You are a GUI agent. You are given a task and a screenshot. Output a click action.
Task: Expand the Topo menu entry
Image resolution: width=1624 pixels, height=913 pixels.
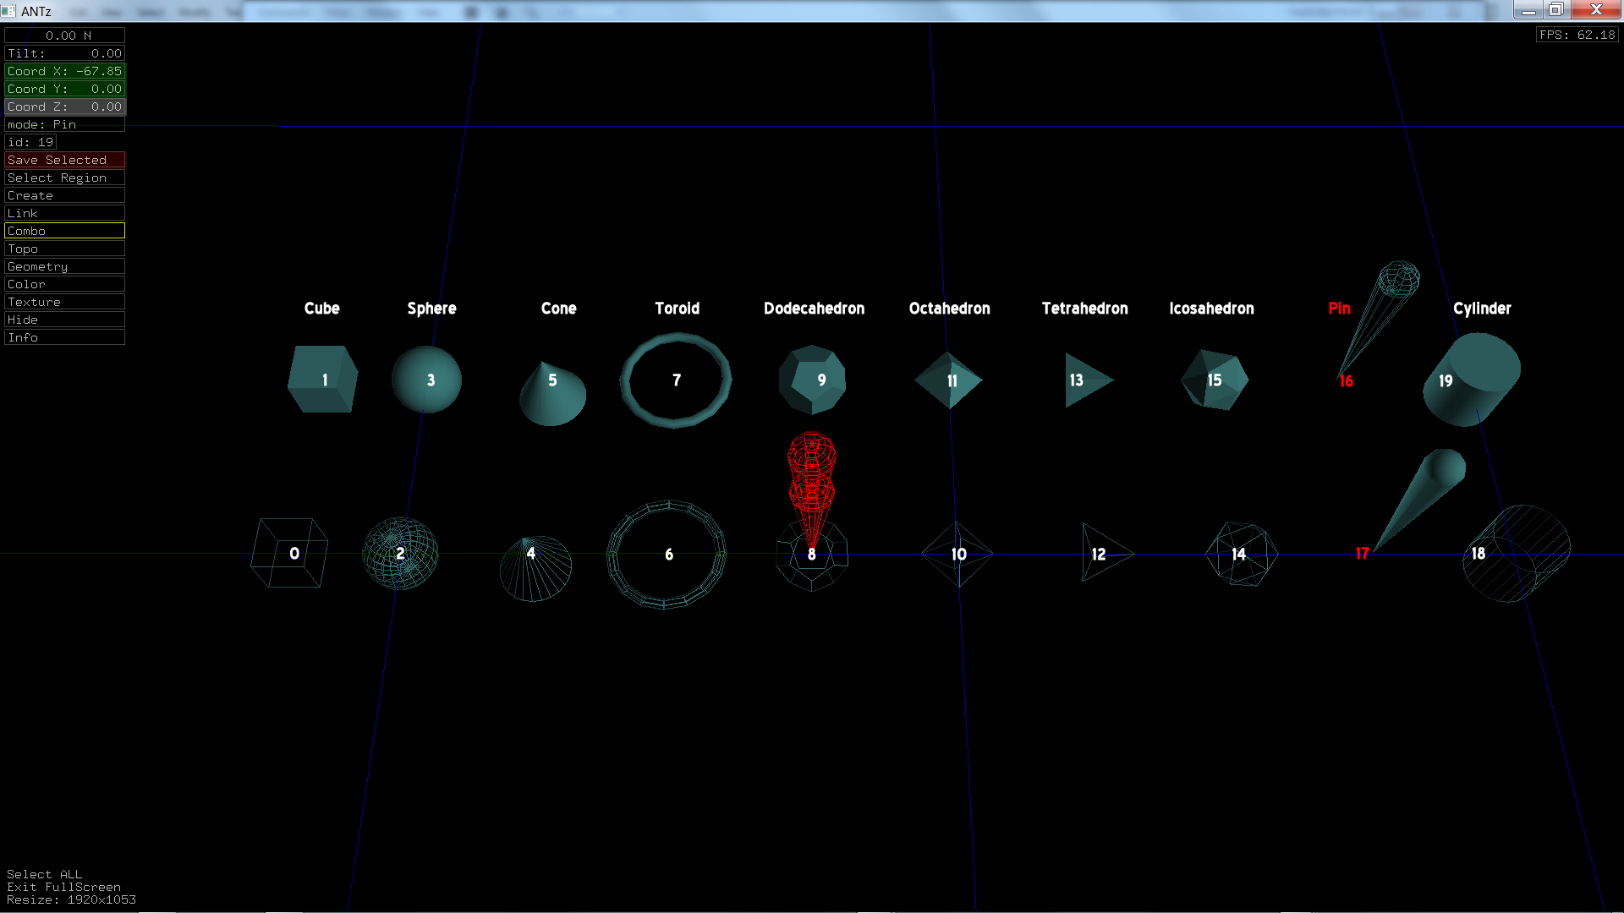(64, 249)
